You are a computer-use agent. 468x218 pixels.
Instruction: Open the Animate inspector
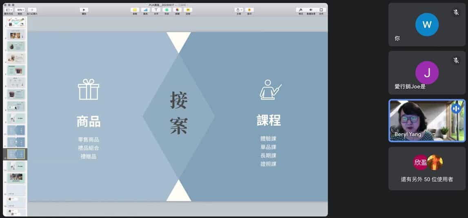pos(311,10)
